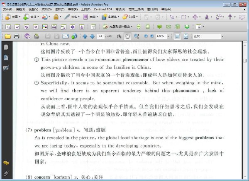Go to previous page with blue up arrow
249x181 pixels.
click(x=85, y=36)
